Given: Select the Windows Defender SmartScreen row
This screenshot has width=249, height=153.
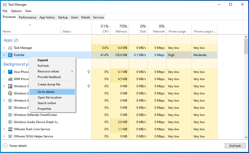Looking at the screenshot, I should pyautogui.click(x=109, y=115).
